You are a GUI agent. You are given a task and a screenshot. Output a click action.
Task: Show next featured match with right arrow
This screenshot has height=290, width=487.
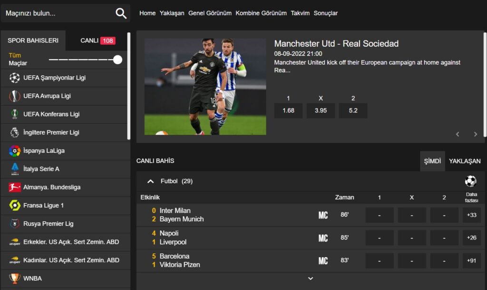tap(475, 134)
